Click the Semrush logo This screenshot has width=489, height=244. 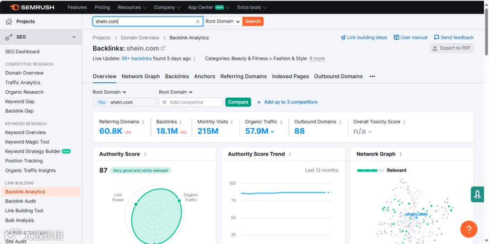33,7
